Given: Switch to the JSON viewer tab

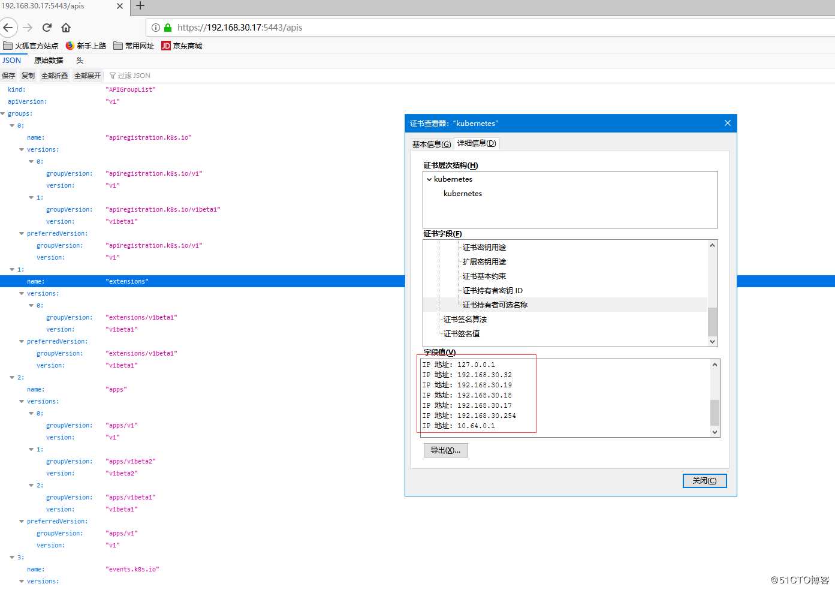Looking at the screenshot, I should pyautogui.click(x=11, y=61).
